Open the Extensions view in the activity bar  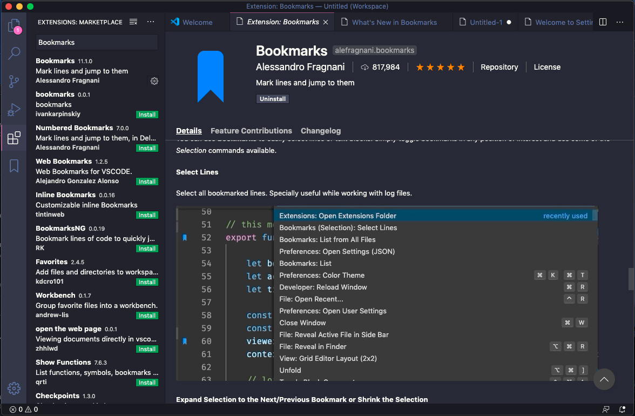point(13,137)
